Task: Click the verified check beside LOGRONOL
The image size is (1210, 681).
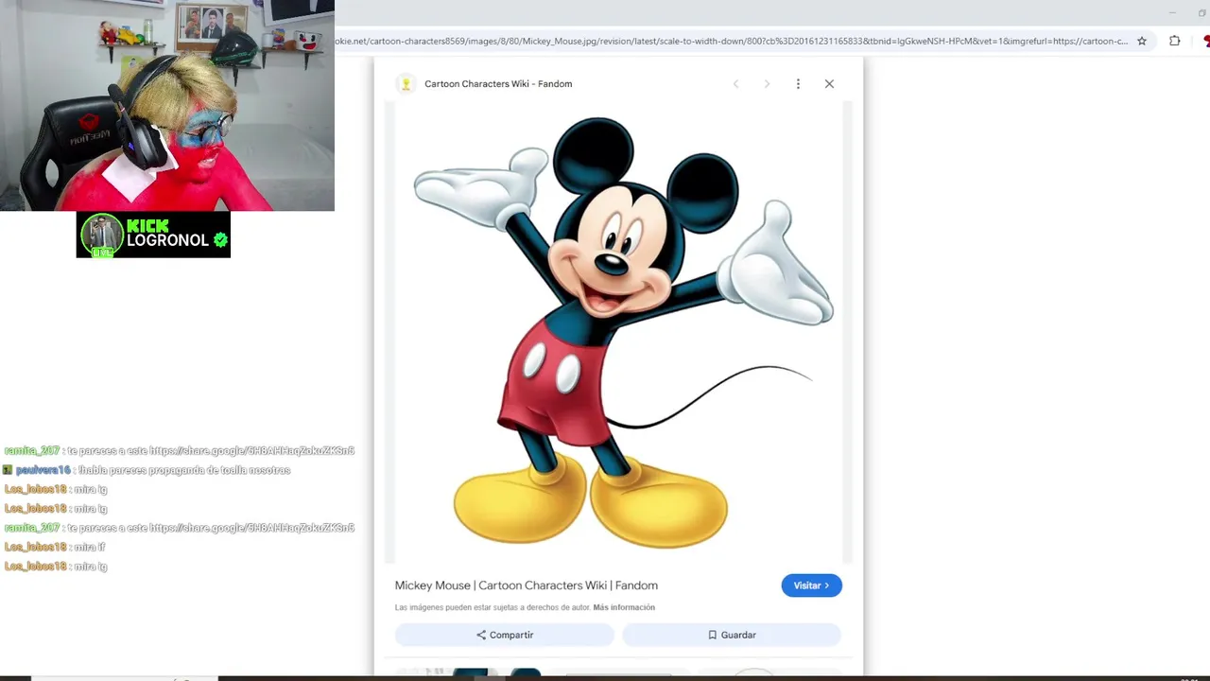Action: coord(220,240)
